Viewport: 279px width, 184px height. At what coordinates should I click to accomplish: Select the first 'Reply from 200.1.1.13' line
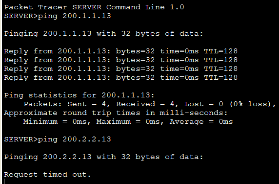point(121,51)
